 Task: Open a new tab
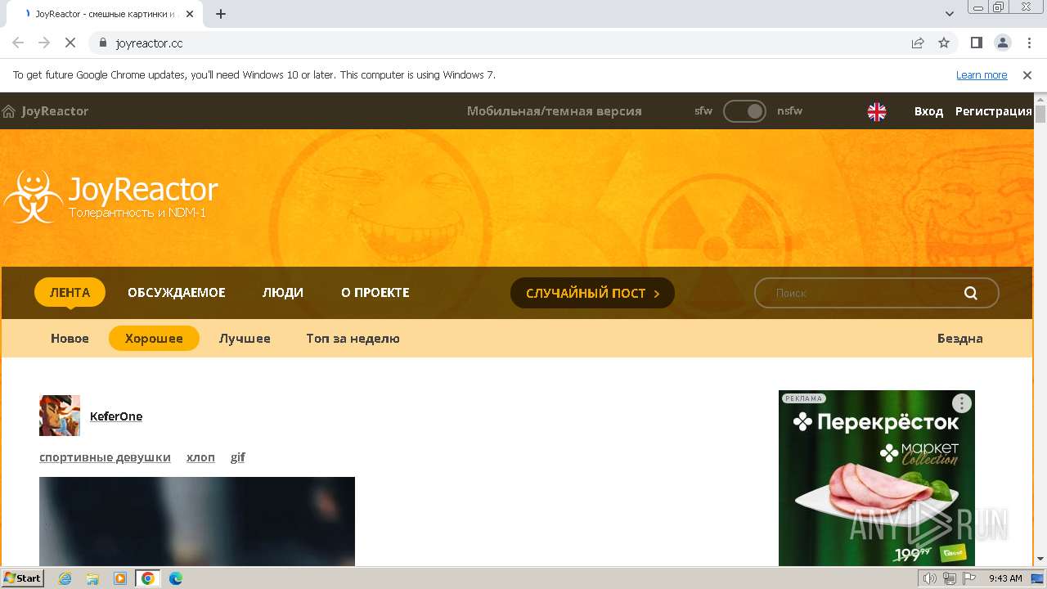(x=221, y=14)
